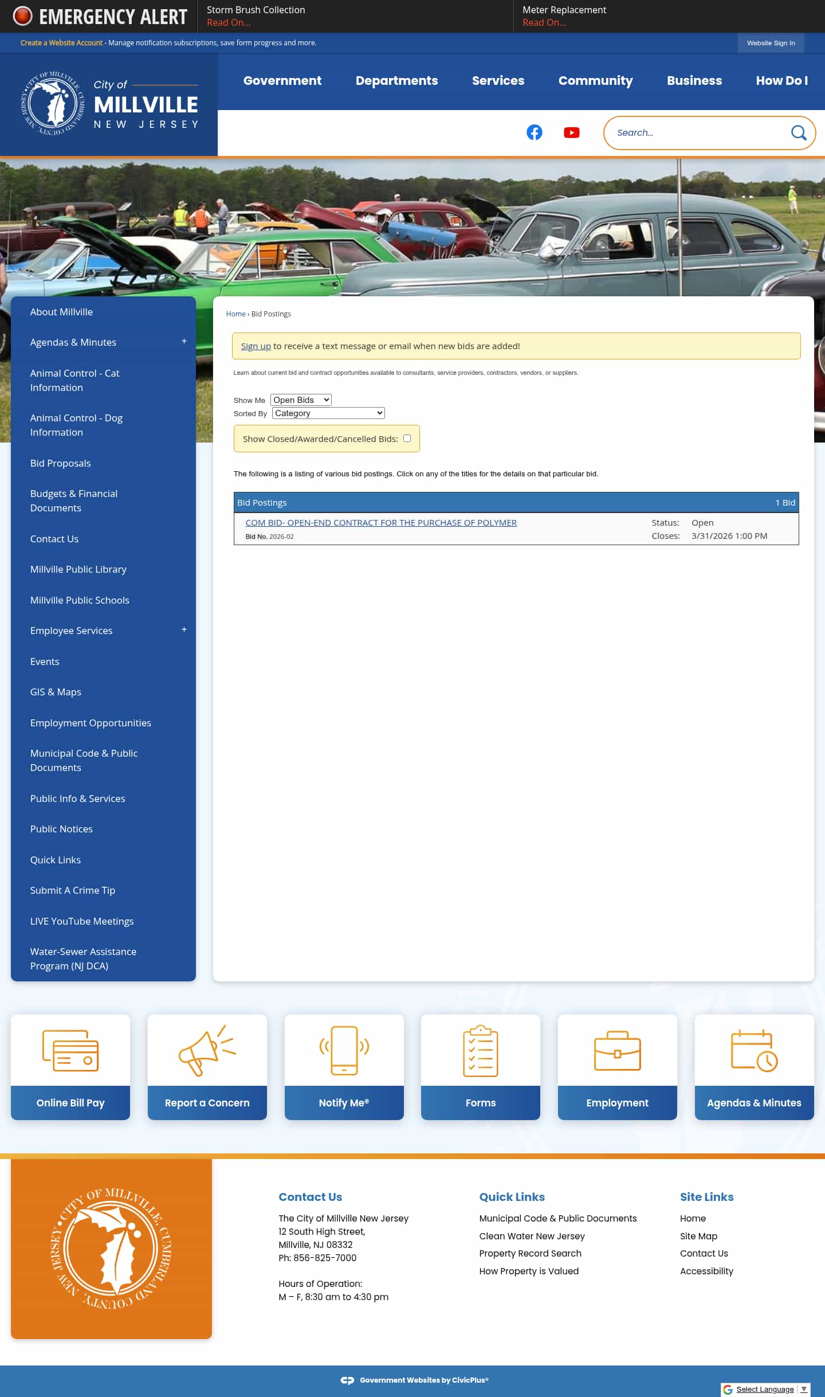Click the Forms checklist icon
825x1397 pixels.
tap(480, 1050)
